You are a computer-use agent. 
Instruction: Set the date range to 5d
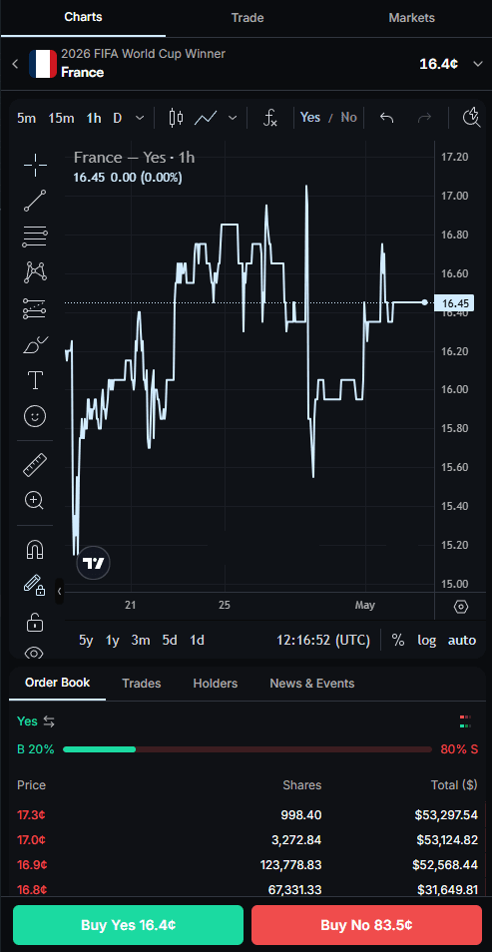tap(170, 640)
